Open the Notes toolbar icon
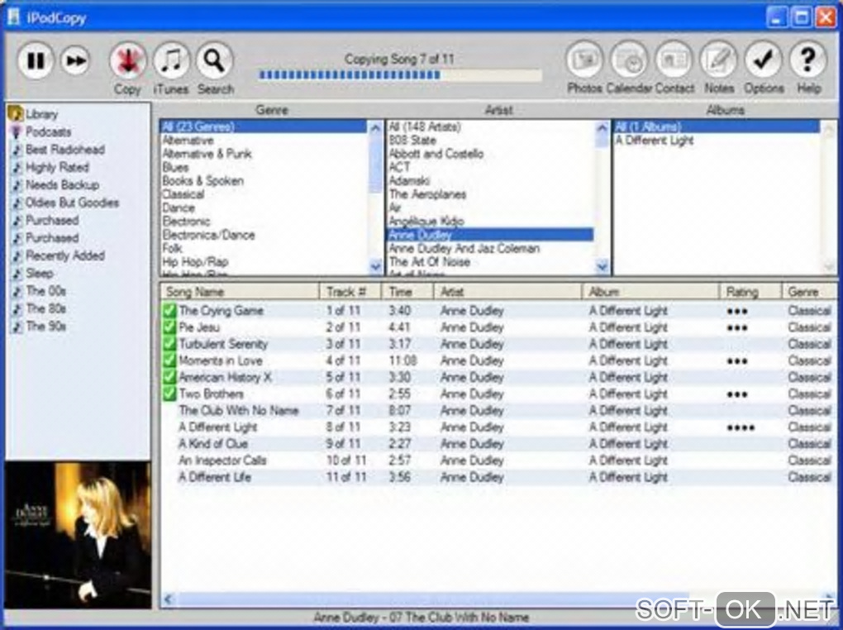Screen dimensions: 843x630 point(718,60)
